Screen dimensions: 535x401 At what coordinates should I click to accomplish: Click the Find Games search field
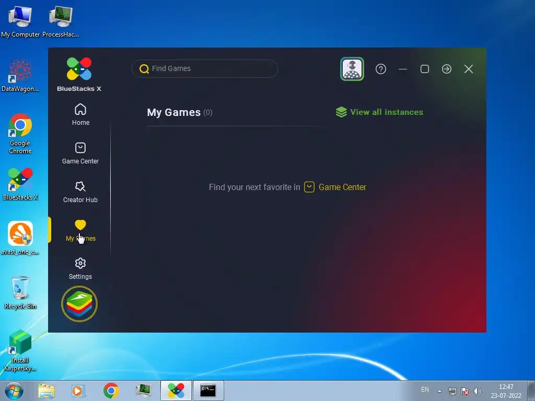tap(205, 68)
